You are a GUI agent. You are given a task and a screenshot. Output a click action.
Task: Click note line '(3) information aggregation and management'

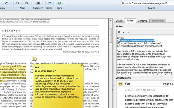(140, 46)
